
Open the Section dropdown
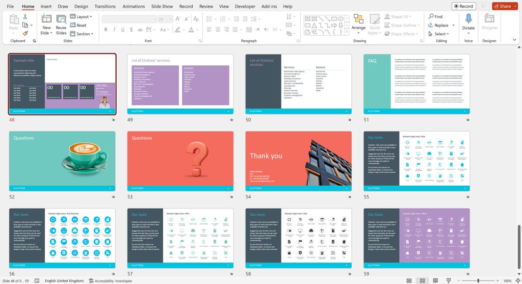[82, 34]
